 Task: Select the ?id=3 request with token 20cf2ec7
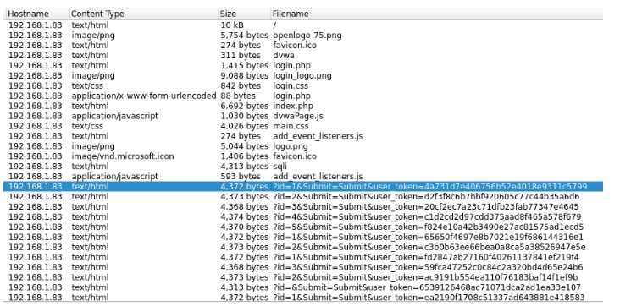pos(303,207)
